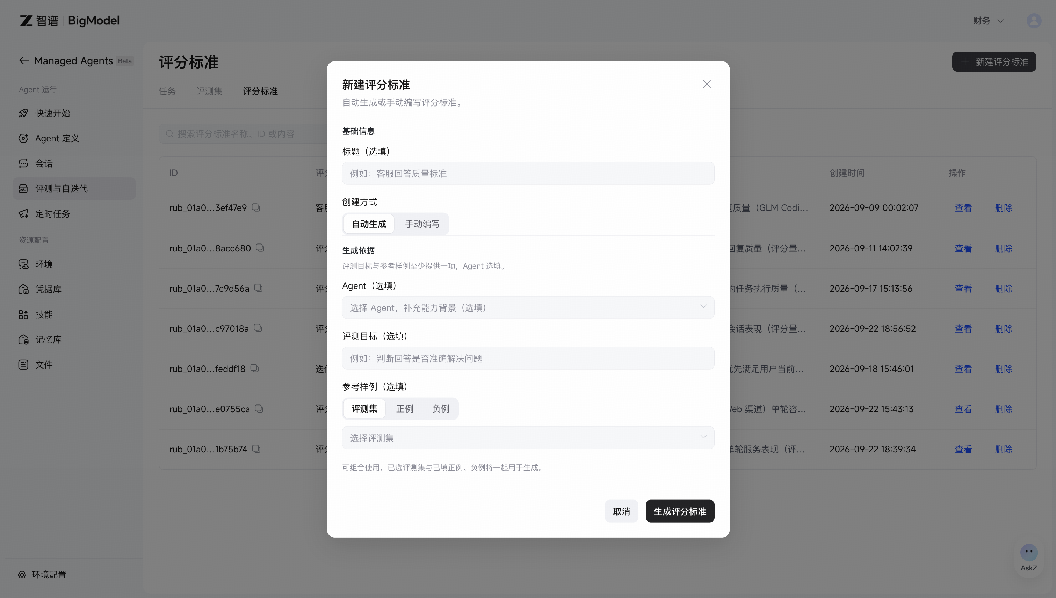1056x598 pixels.
Task: Delete rubric created 2026-09-22 18:56:52
Action: coord(1003,329)
